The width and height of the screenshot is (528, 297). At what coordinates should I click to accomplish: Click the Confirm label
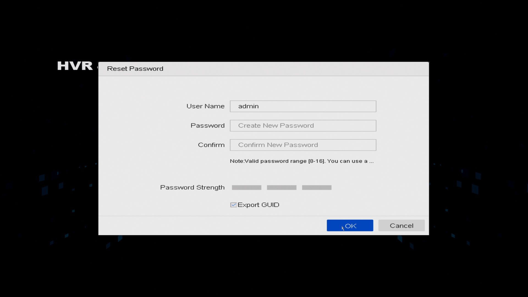pyautogui.click(x=211, y=145)
